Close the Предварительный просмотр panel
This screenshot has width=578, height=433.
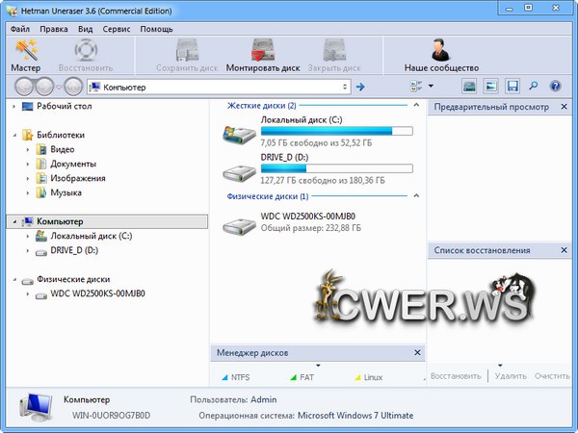[567, 107]
